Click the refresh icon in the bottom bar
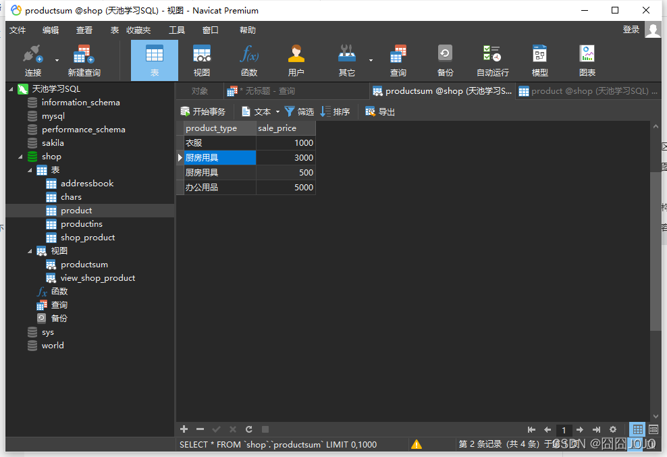This screenshot has height=457, width=667. point(249,429)
